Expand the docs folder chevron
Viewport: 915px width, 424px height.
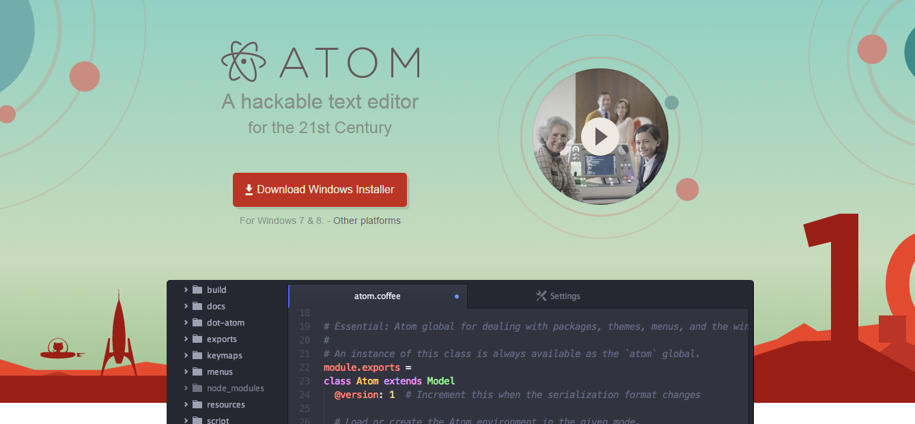pos(186,306)
